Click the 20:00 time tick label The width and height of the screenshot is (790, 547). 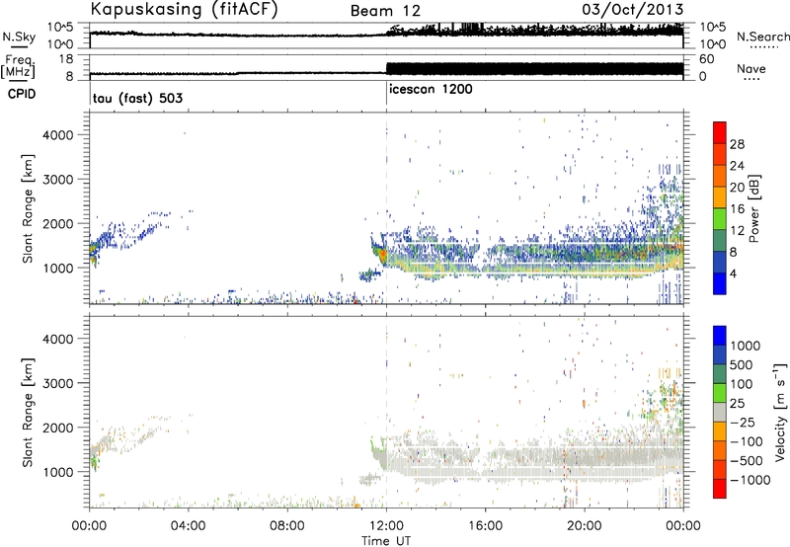[584, 526]
